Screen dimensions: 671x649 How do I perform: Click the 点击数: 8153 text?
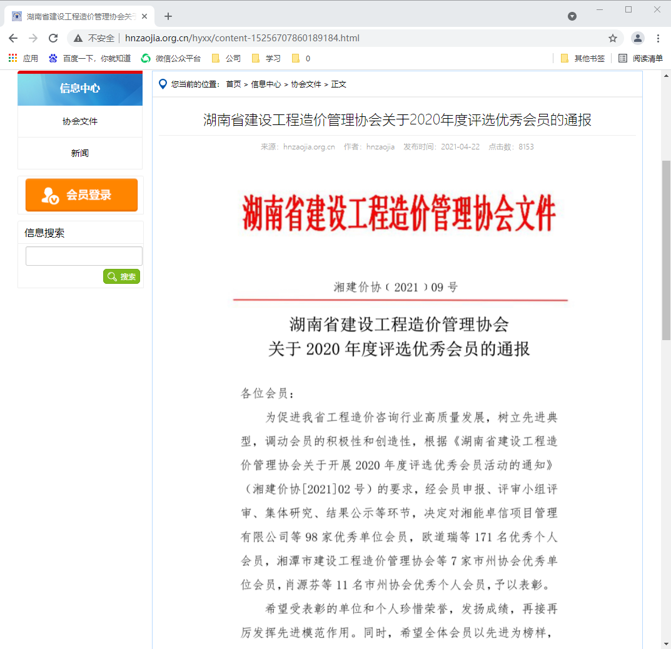pyautogui.click(x=511, y=147)
